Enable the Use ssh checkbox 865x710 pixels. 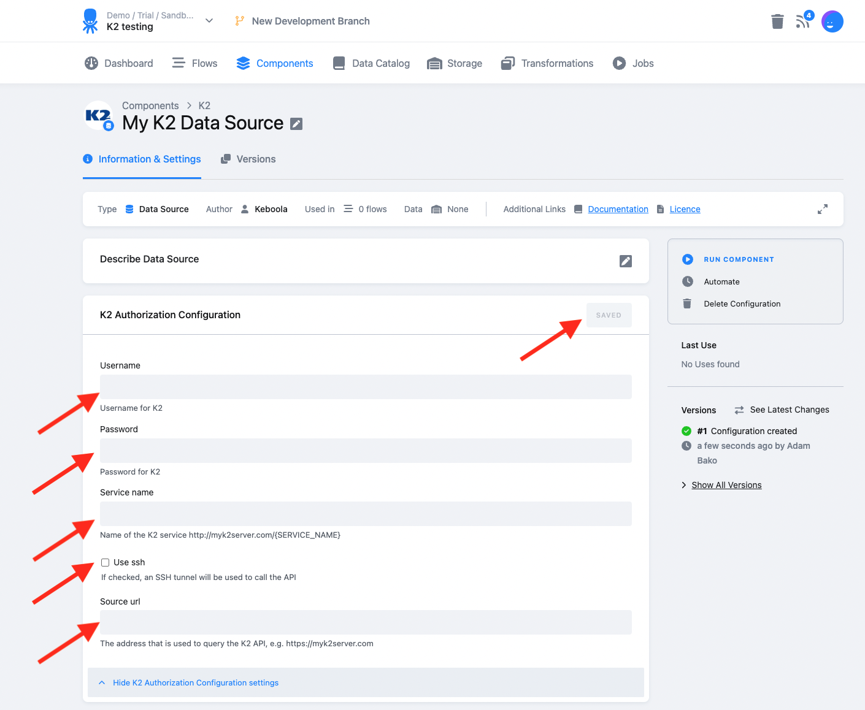(x=106, y=562)
